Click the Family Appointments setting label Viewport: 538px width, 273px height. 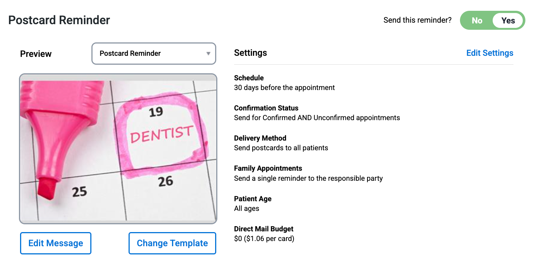[268, 168]
